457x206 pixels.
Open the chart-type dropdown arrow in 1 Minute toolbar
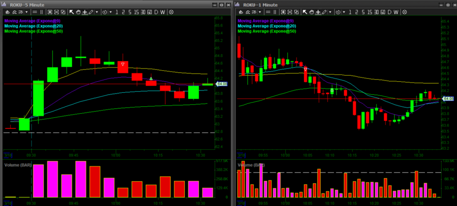coord(260,12)
